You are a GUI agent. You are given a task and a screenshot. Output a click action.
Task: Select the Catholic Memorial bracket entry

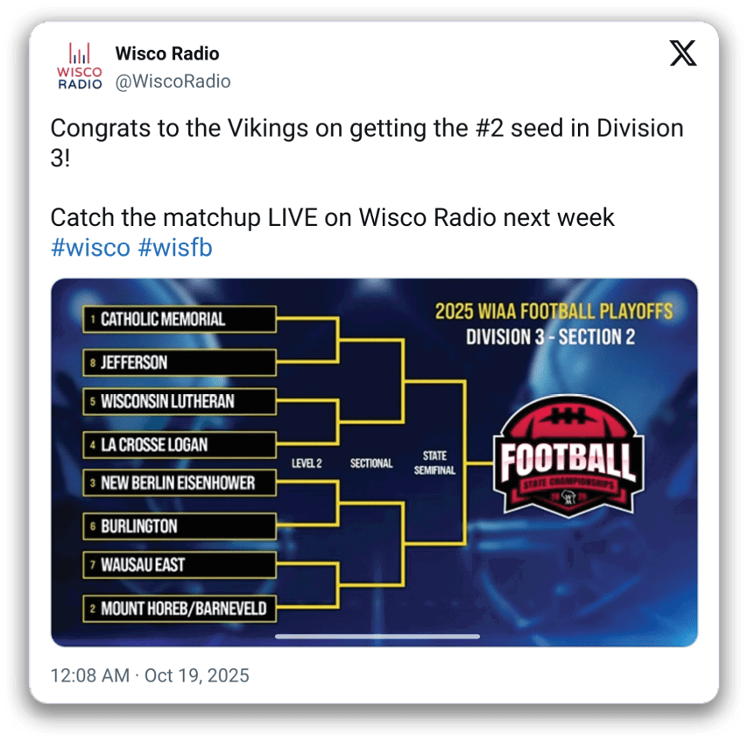(x=180, y=320)
